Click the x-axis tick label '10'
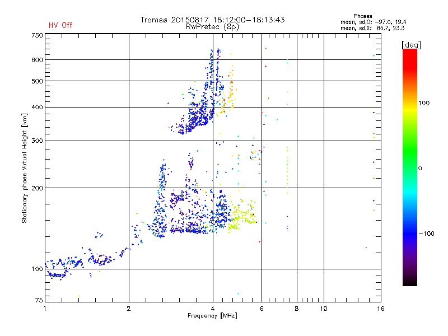448x336 pixels. click(324, 309)
